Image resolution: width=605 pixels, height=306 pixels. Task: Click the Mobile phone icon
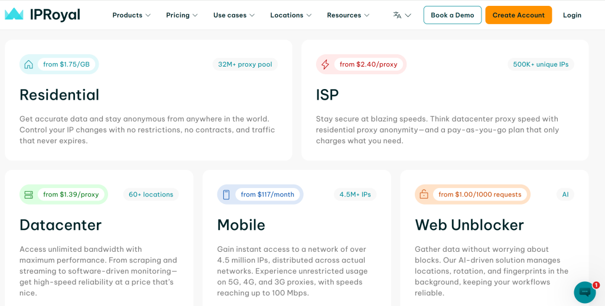point(226,195)
